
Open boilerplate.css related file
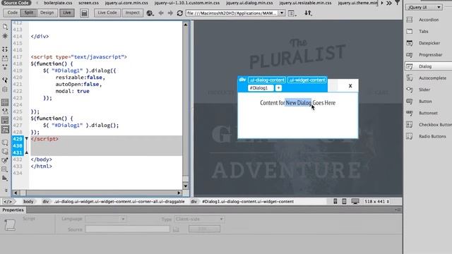(x=58, y=3)
